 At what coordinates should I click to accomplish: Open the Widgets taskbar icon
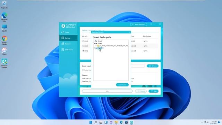(x=106, y=122)
